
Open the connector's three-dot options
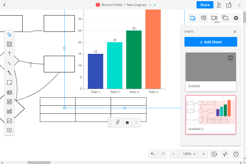coord(136,122)
